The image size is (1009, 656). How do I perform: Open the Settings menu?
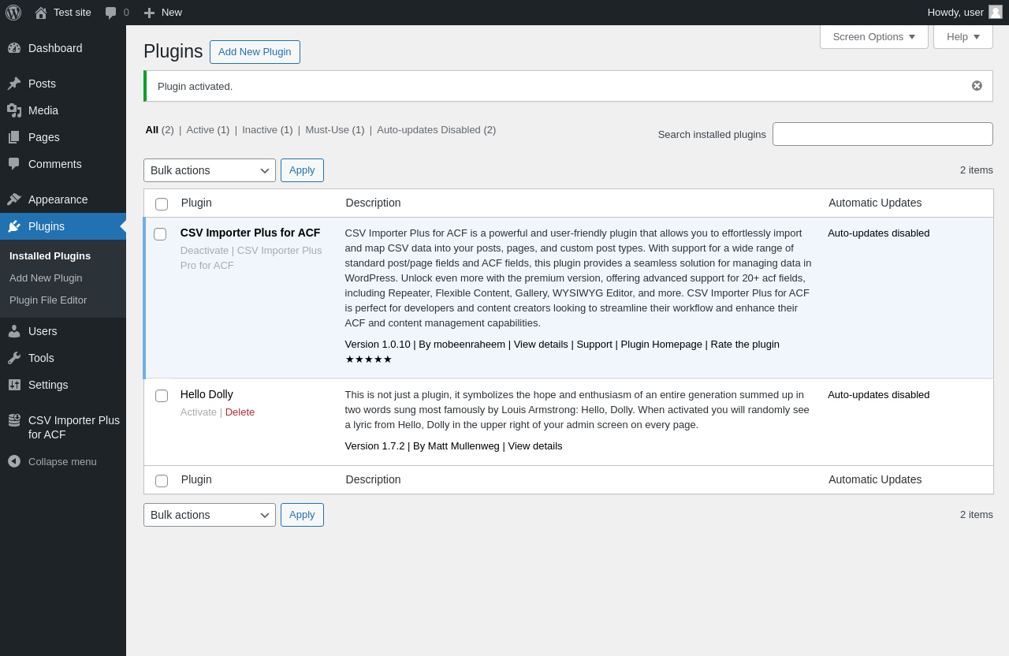[x=48, y=385]
